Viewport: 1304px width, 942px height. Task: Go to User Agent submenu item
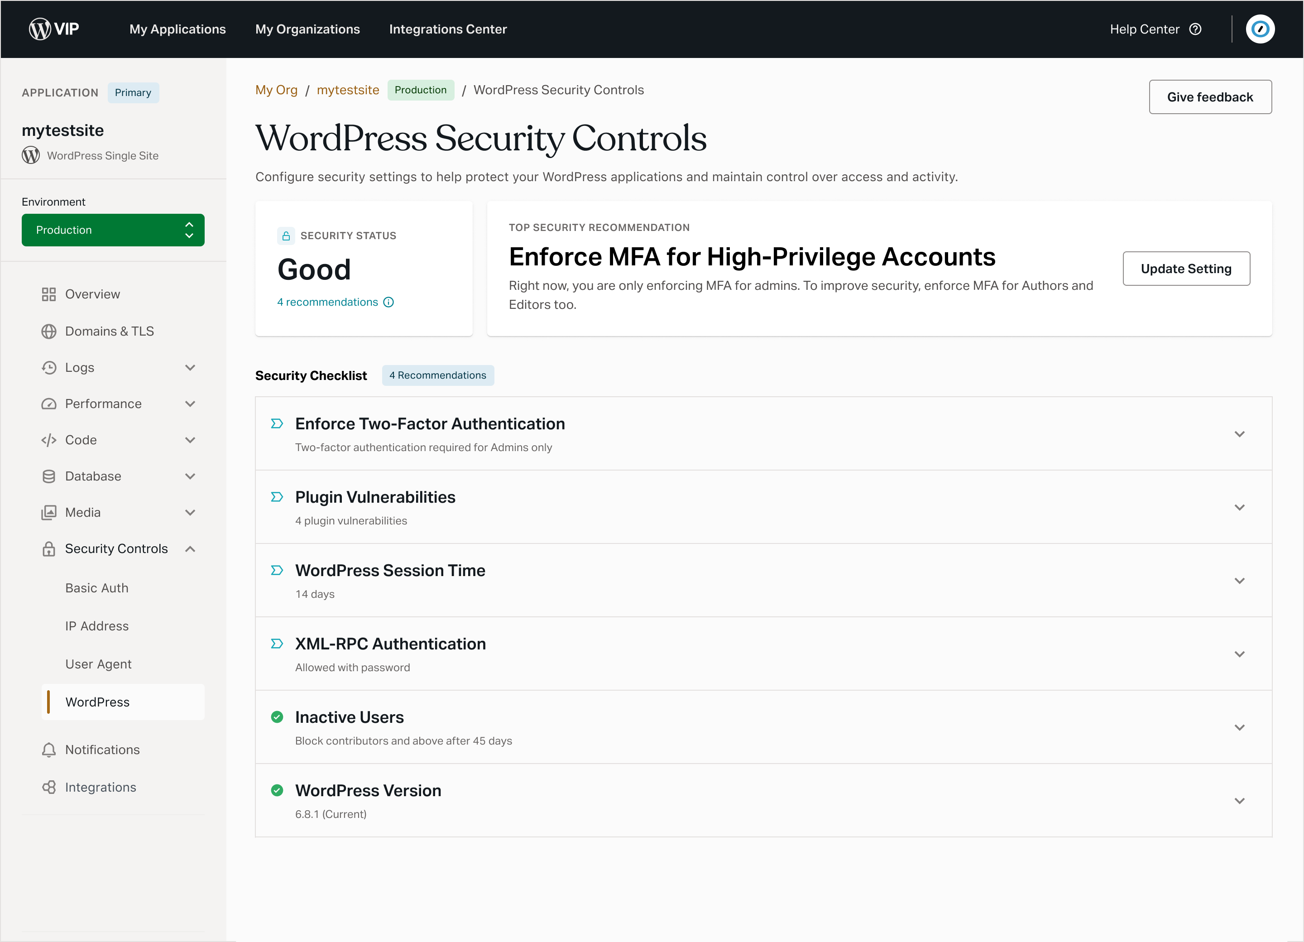tap(98, 664)
